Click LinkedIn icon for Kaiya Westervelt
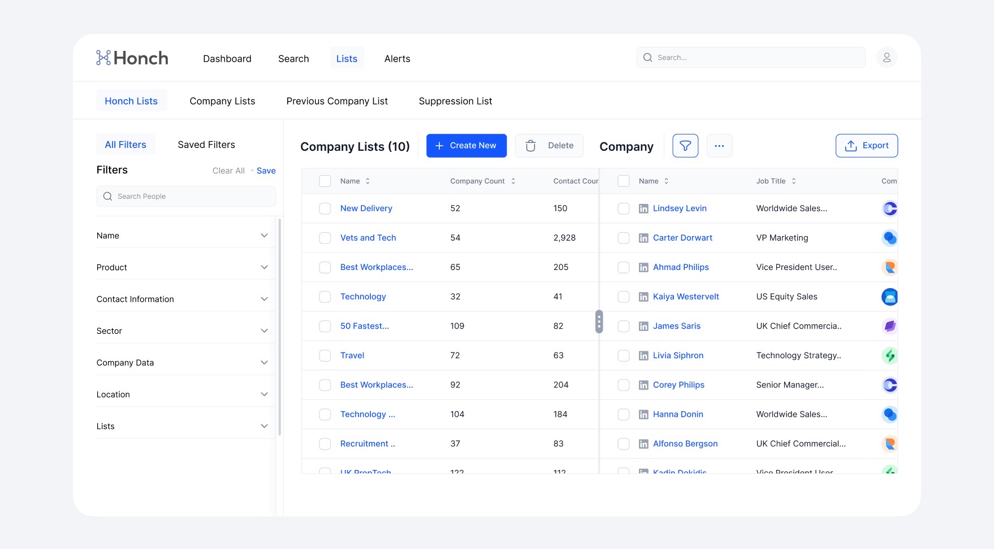 click(643, 297)
